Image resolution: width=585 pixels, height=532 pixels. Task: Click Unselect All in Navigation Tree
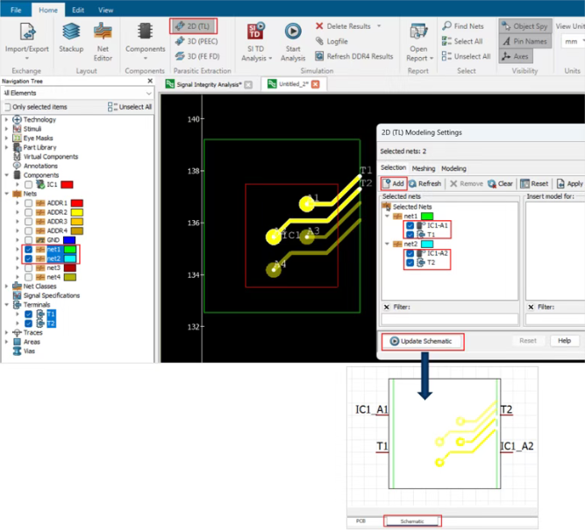point(130,107)
